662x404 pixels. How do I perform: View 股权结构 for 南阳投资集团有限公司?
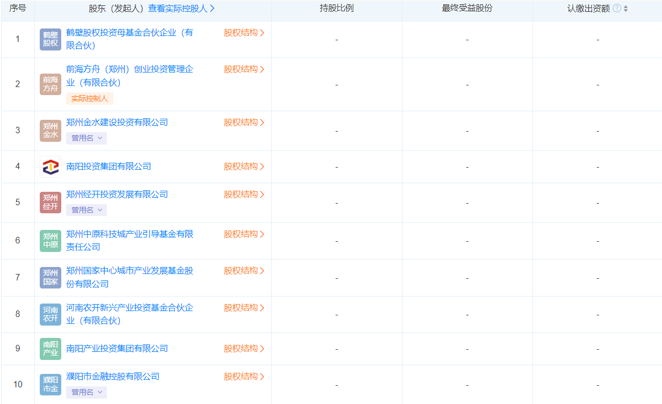pyautogui.click(x=244, y=167)
